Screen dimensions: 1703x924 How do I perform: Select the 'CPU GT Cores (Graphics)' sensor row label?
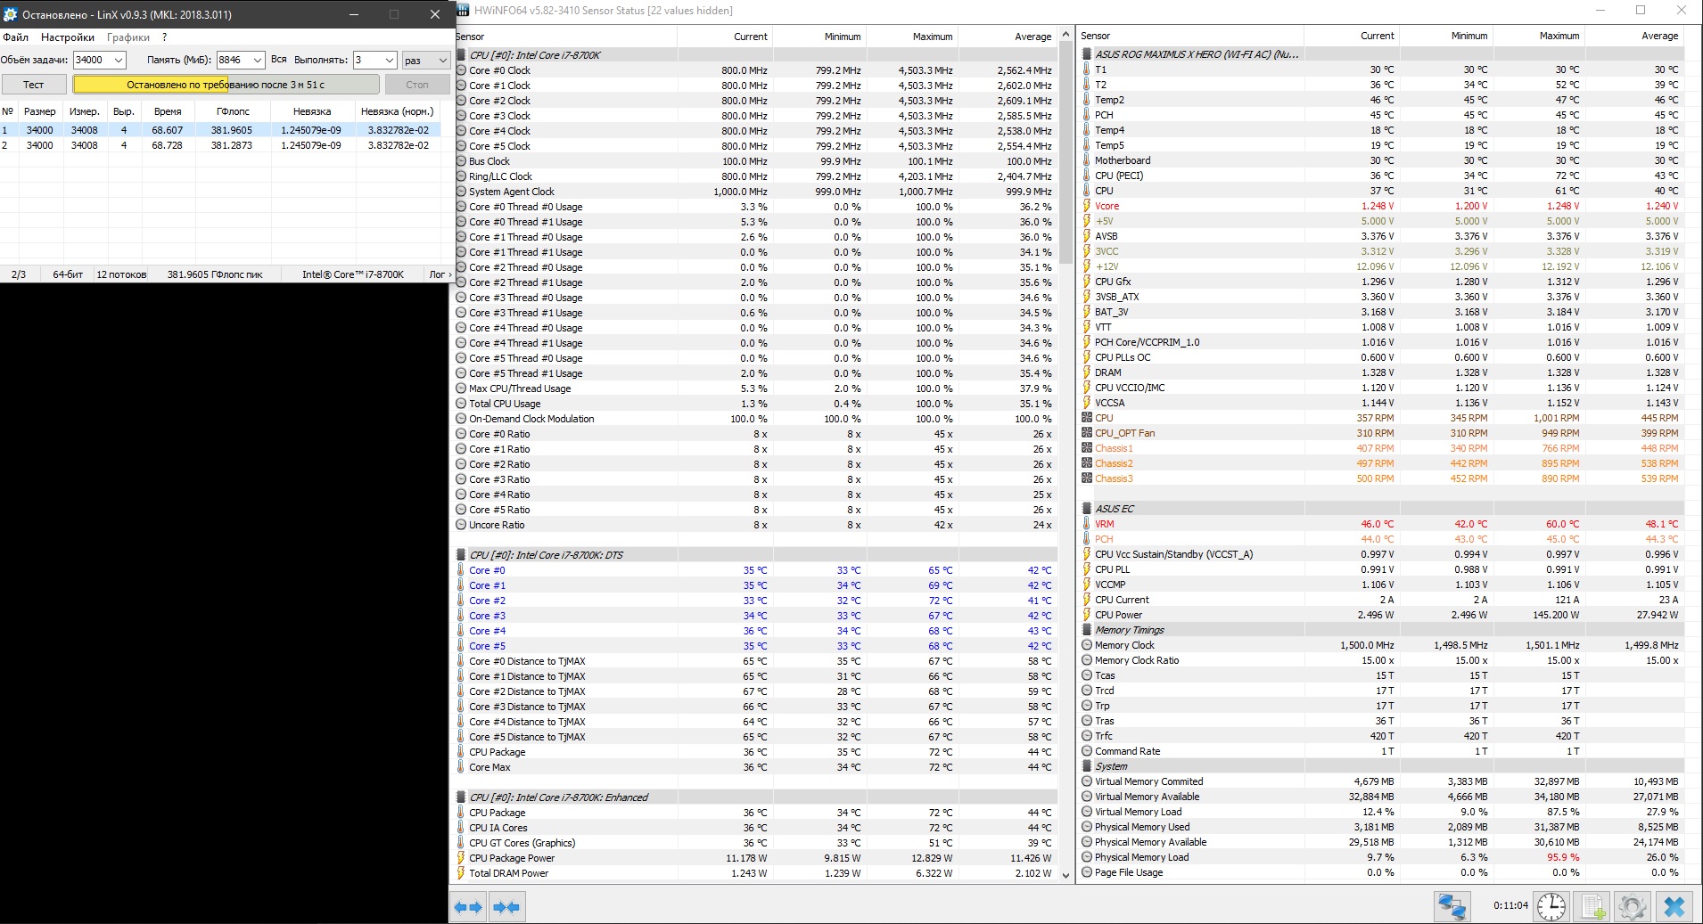click(522, 843)
